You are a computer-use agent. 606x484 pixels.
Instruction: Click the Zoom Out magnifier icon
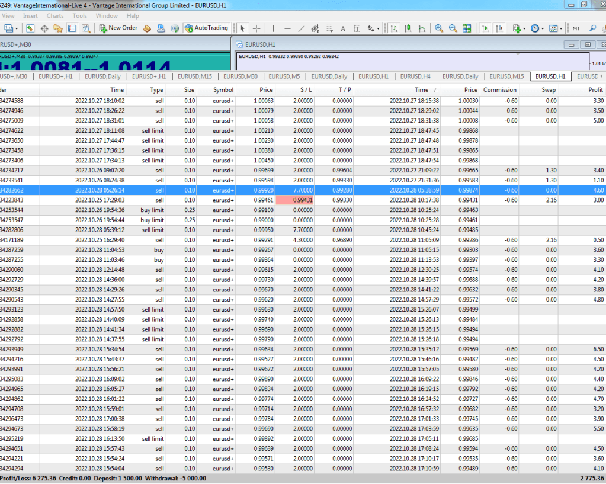tap(453, 28)
